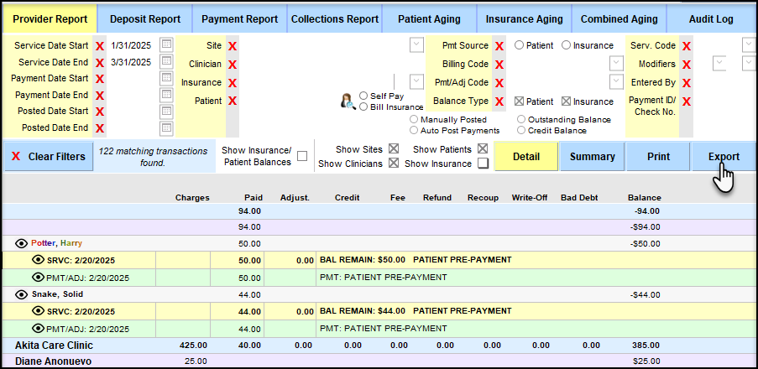Screen dimensions: 758x369
Task: Clear the Service Date Start filter with red X
Action: 100,46
